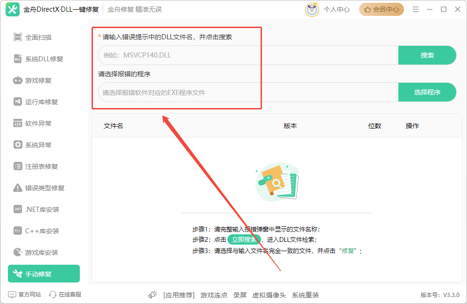Open the 录屏 recommended app

pyautogui.click(x=240, y=295)
